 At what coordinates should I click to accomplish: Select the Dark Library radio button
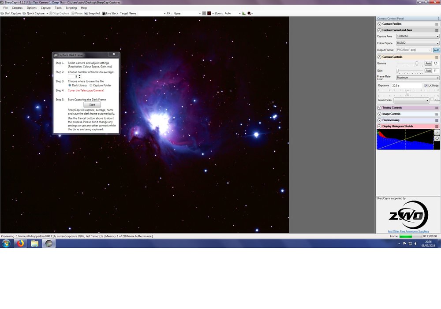(x=70, y=85)
